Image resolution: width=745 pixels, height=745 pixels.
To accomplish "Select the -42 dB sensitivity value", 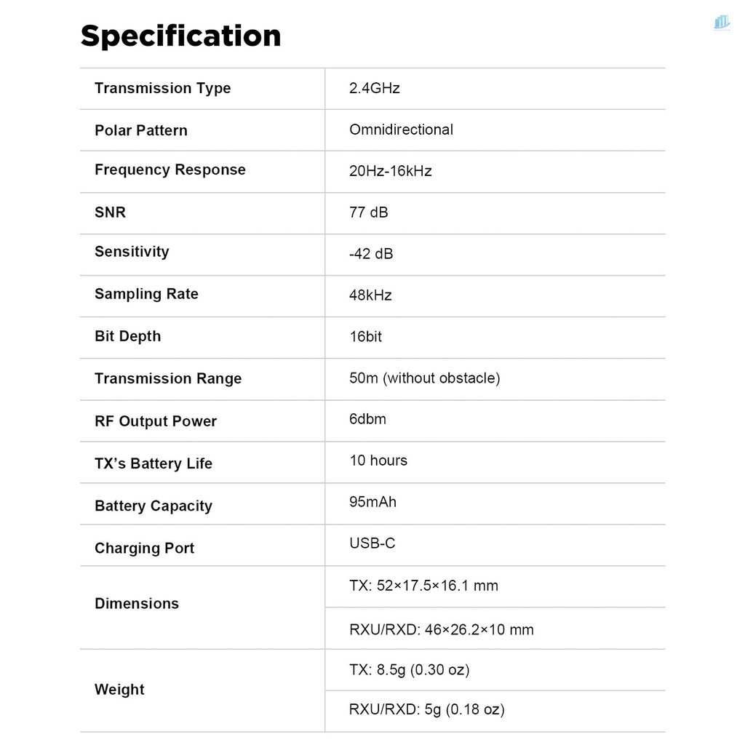I will [x=371, y=254].
